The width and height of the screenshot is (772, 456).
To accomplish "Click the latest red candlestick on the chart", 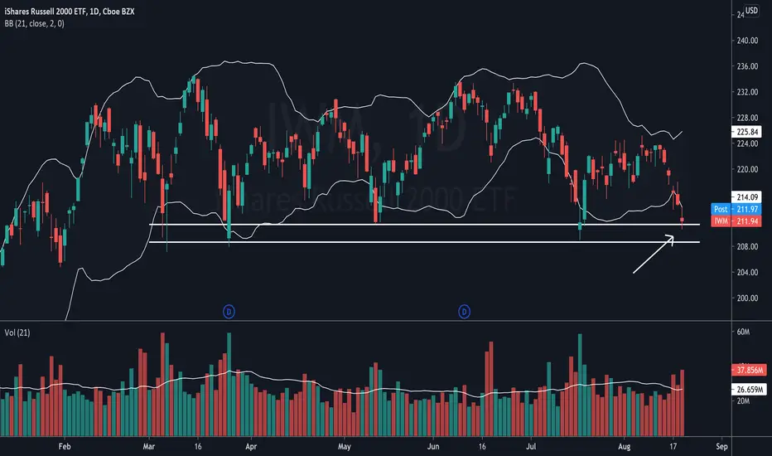I will click(683, 220).
